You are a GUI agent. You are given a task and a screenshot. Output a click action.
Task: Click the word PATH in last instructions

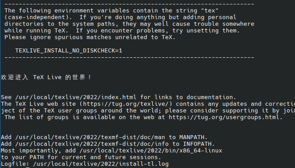tap(37, 157)
